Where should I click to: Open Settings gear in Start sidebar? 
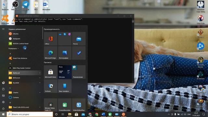[3, 102]
